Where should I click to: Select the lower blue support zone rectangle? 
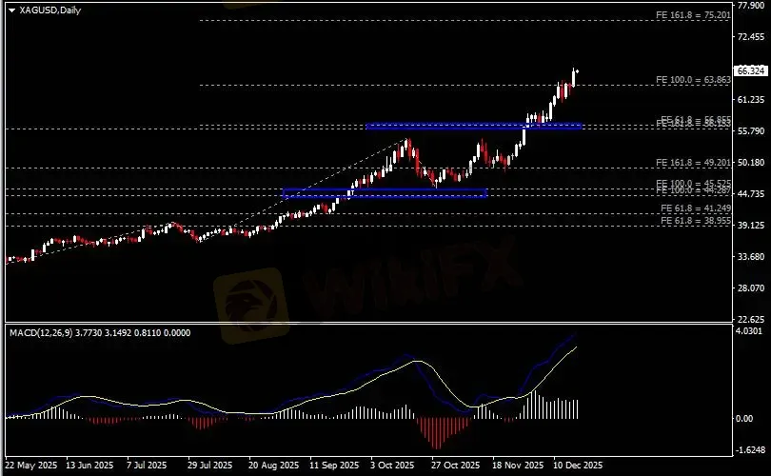pyautogui.click(x=385, y=193)
